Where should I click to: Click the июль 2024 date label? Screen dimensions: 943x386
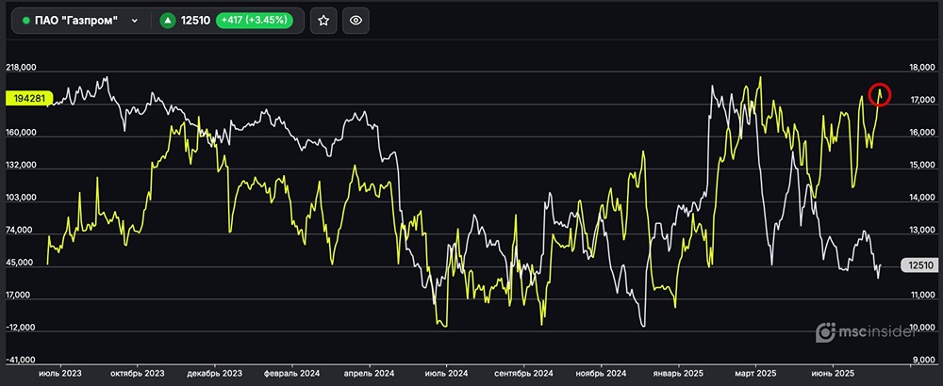(446, 373)
